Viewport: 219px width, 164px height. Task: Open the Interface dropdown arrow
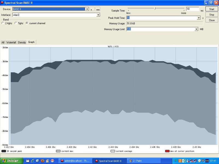(x=98, y=15)
